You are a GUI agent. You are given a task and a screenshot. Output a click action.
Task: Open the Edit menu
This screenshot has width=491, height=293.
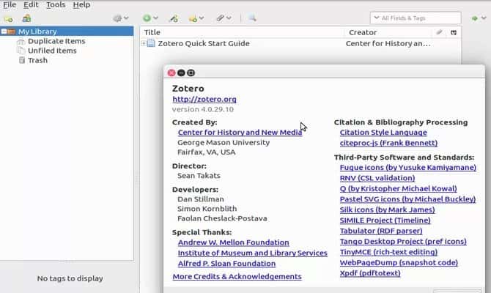(x=31, y=4)
